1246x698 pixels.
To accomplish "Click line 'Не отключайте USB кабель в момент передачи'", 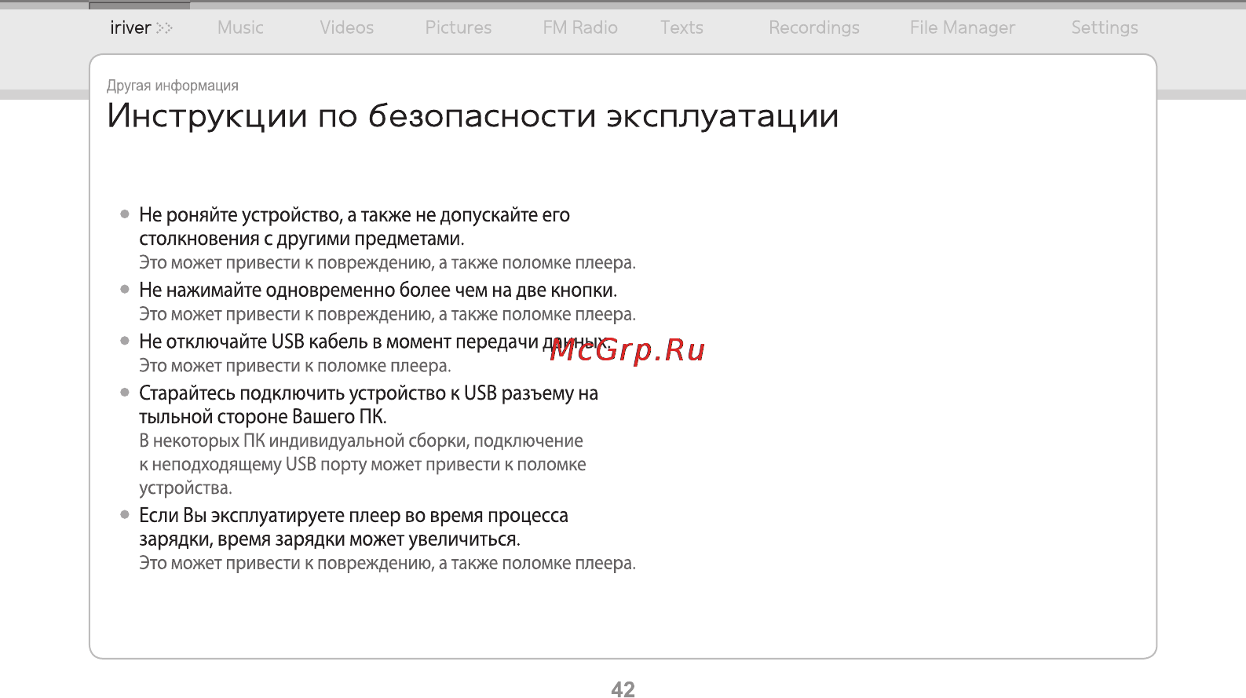I will coord(338,342).
